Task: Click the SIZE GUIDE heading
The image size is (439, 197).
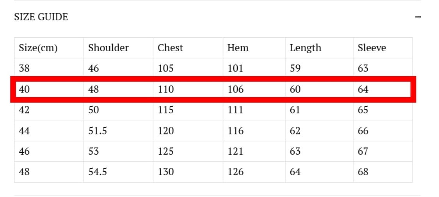Action: pos(41,17)
